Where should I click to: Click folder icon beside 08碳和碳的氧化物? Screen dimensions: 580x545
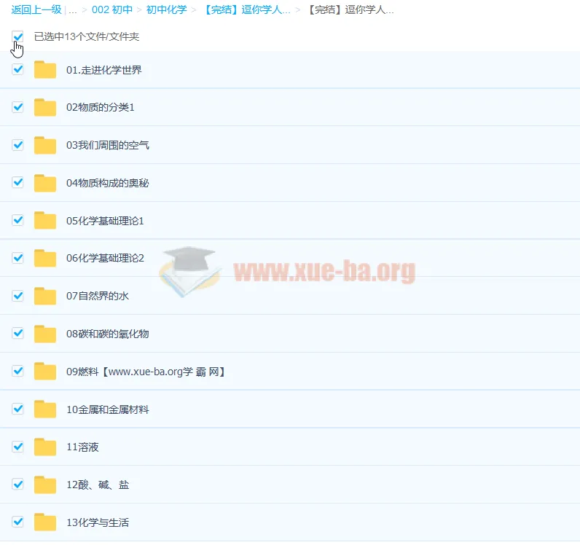pyautogui.click(x=45, y=334)
